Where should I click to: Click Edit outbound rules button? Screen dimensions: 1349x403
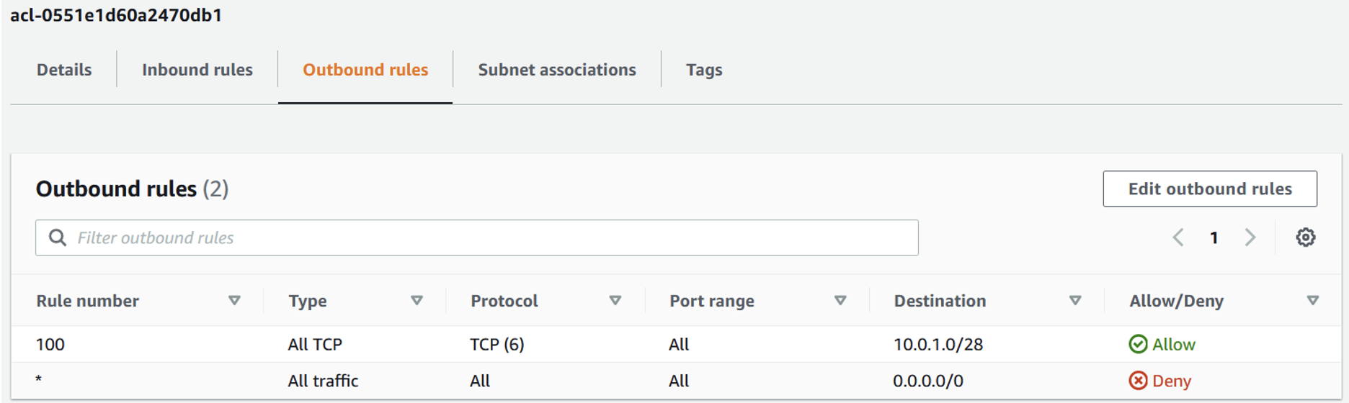[x=1210, y=189]
